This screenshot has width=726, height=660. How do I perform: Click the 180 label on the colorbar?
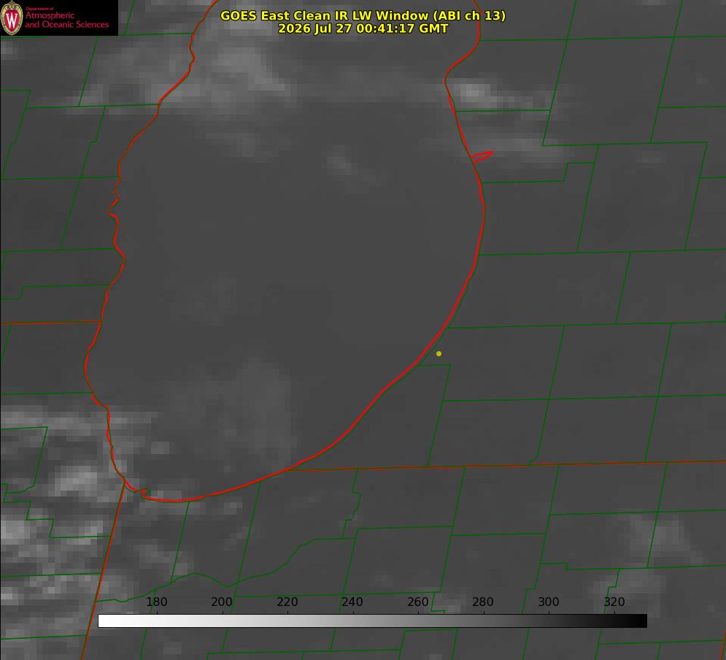click(x=156, y=602)
